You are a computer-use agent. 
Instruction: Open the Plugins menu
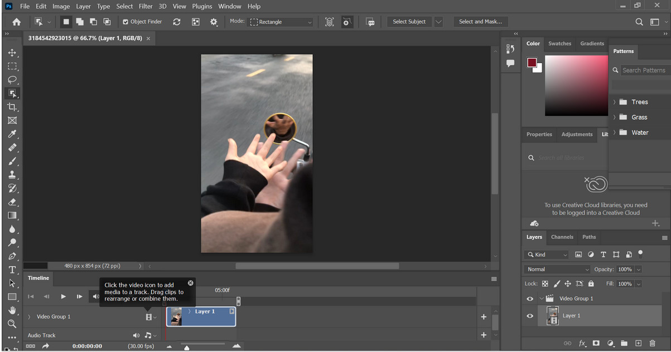pyautogui.click(x=202, y=6)
